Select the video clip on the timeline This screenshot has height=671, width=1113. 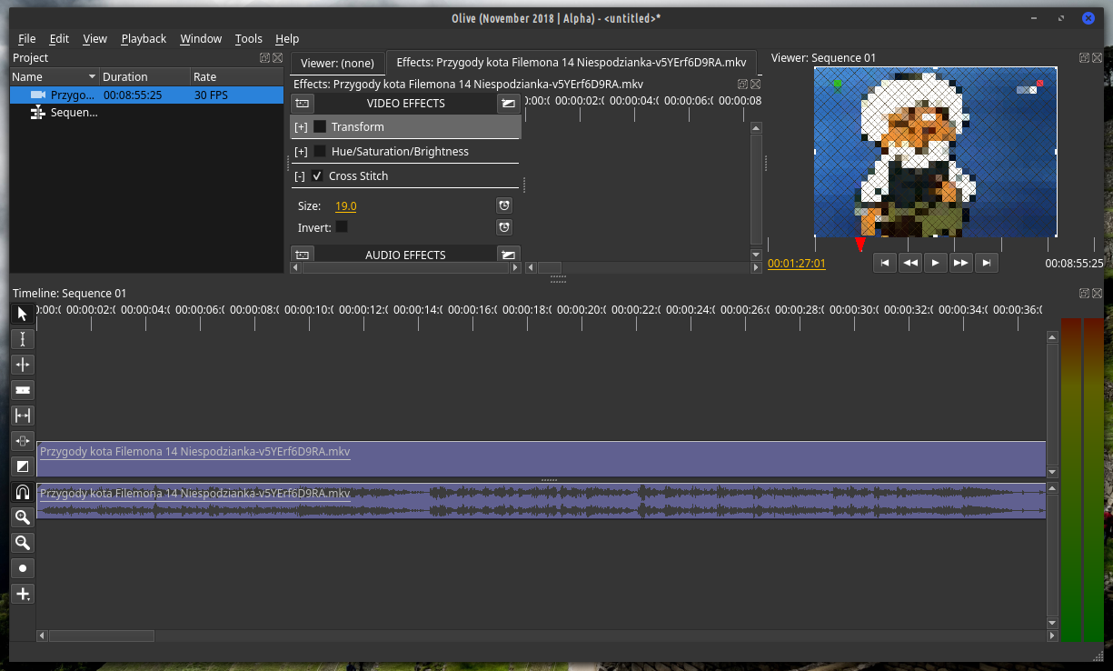[x=541, y=459]
